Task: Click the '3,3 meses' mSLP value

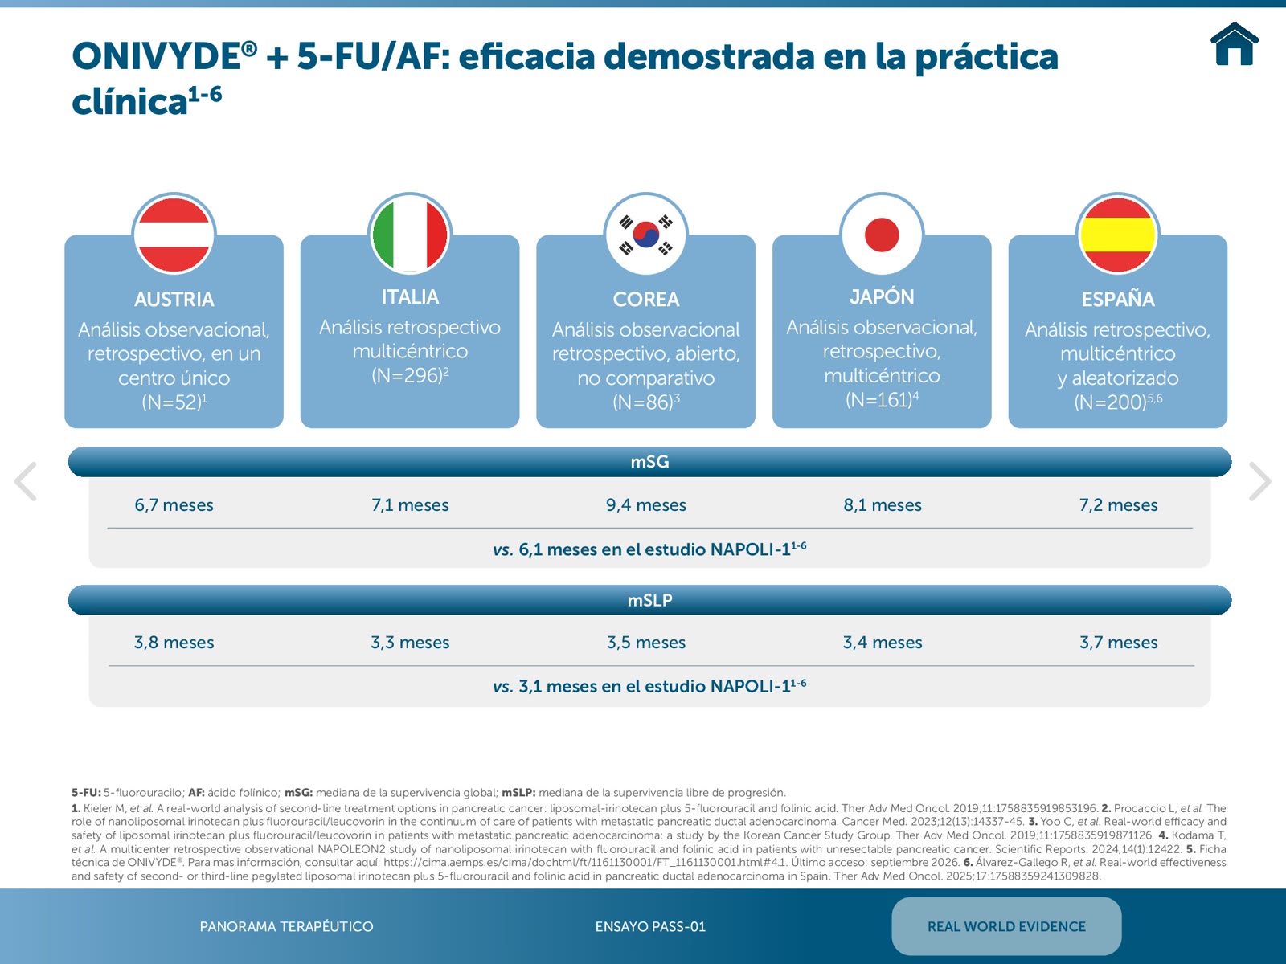Action: coord(410,643)
